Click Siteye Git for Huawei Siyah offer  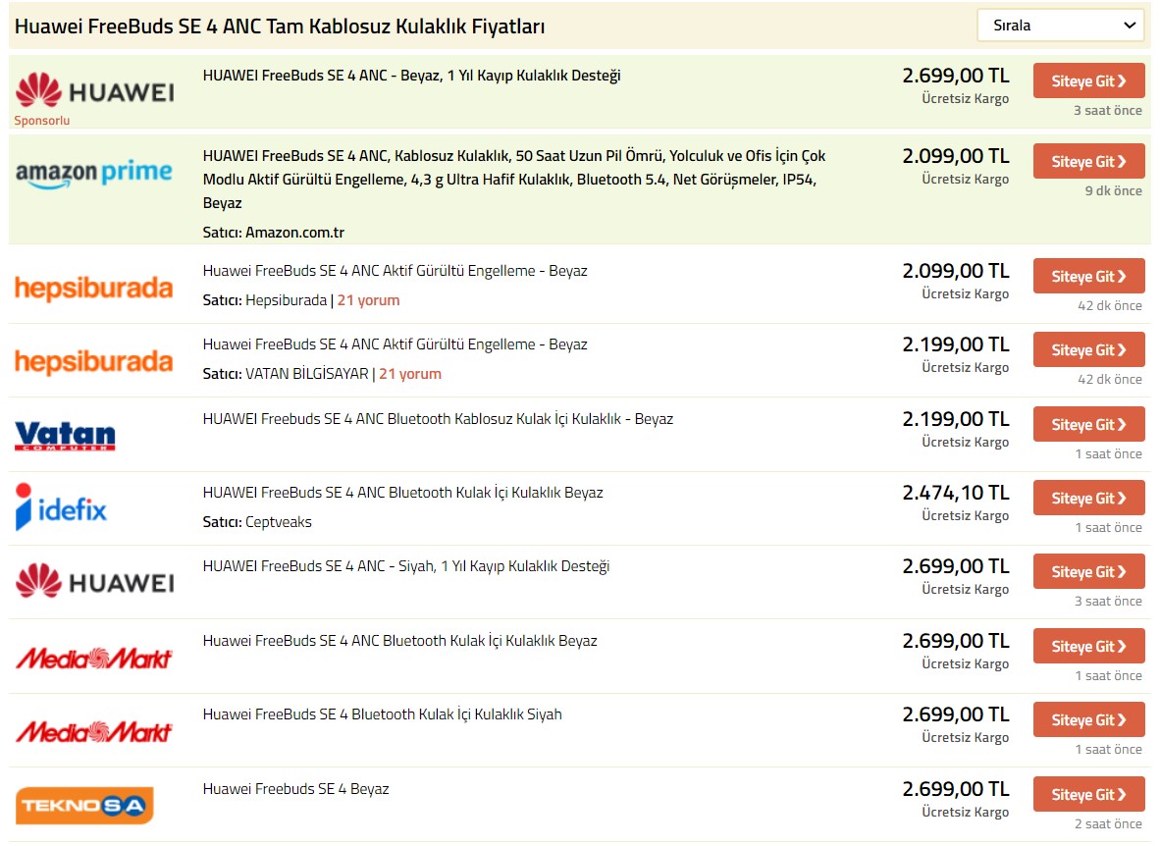1089,571
